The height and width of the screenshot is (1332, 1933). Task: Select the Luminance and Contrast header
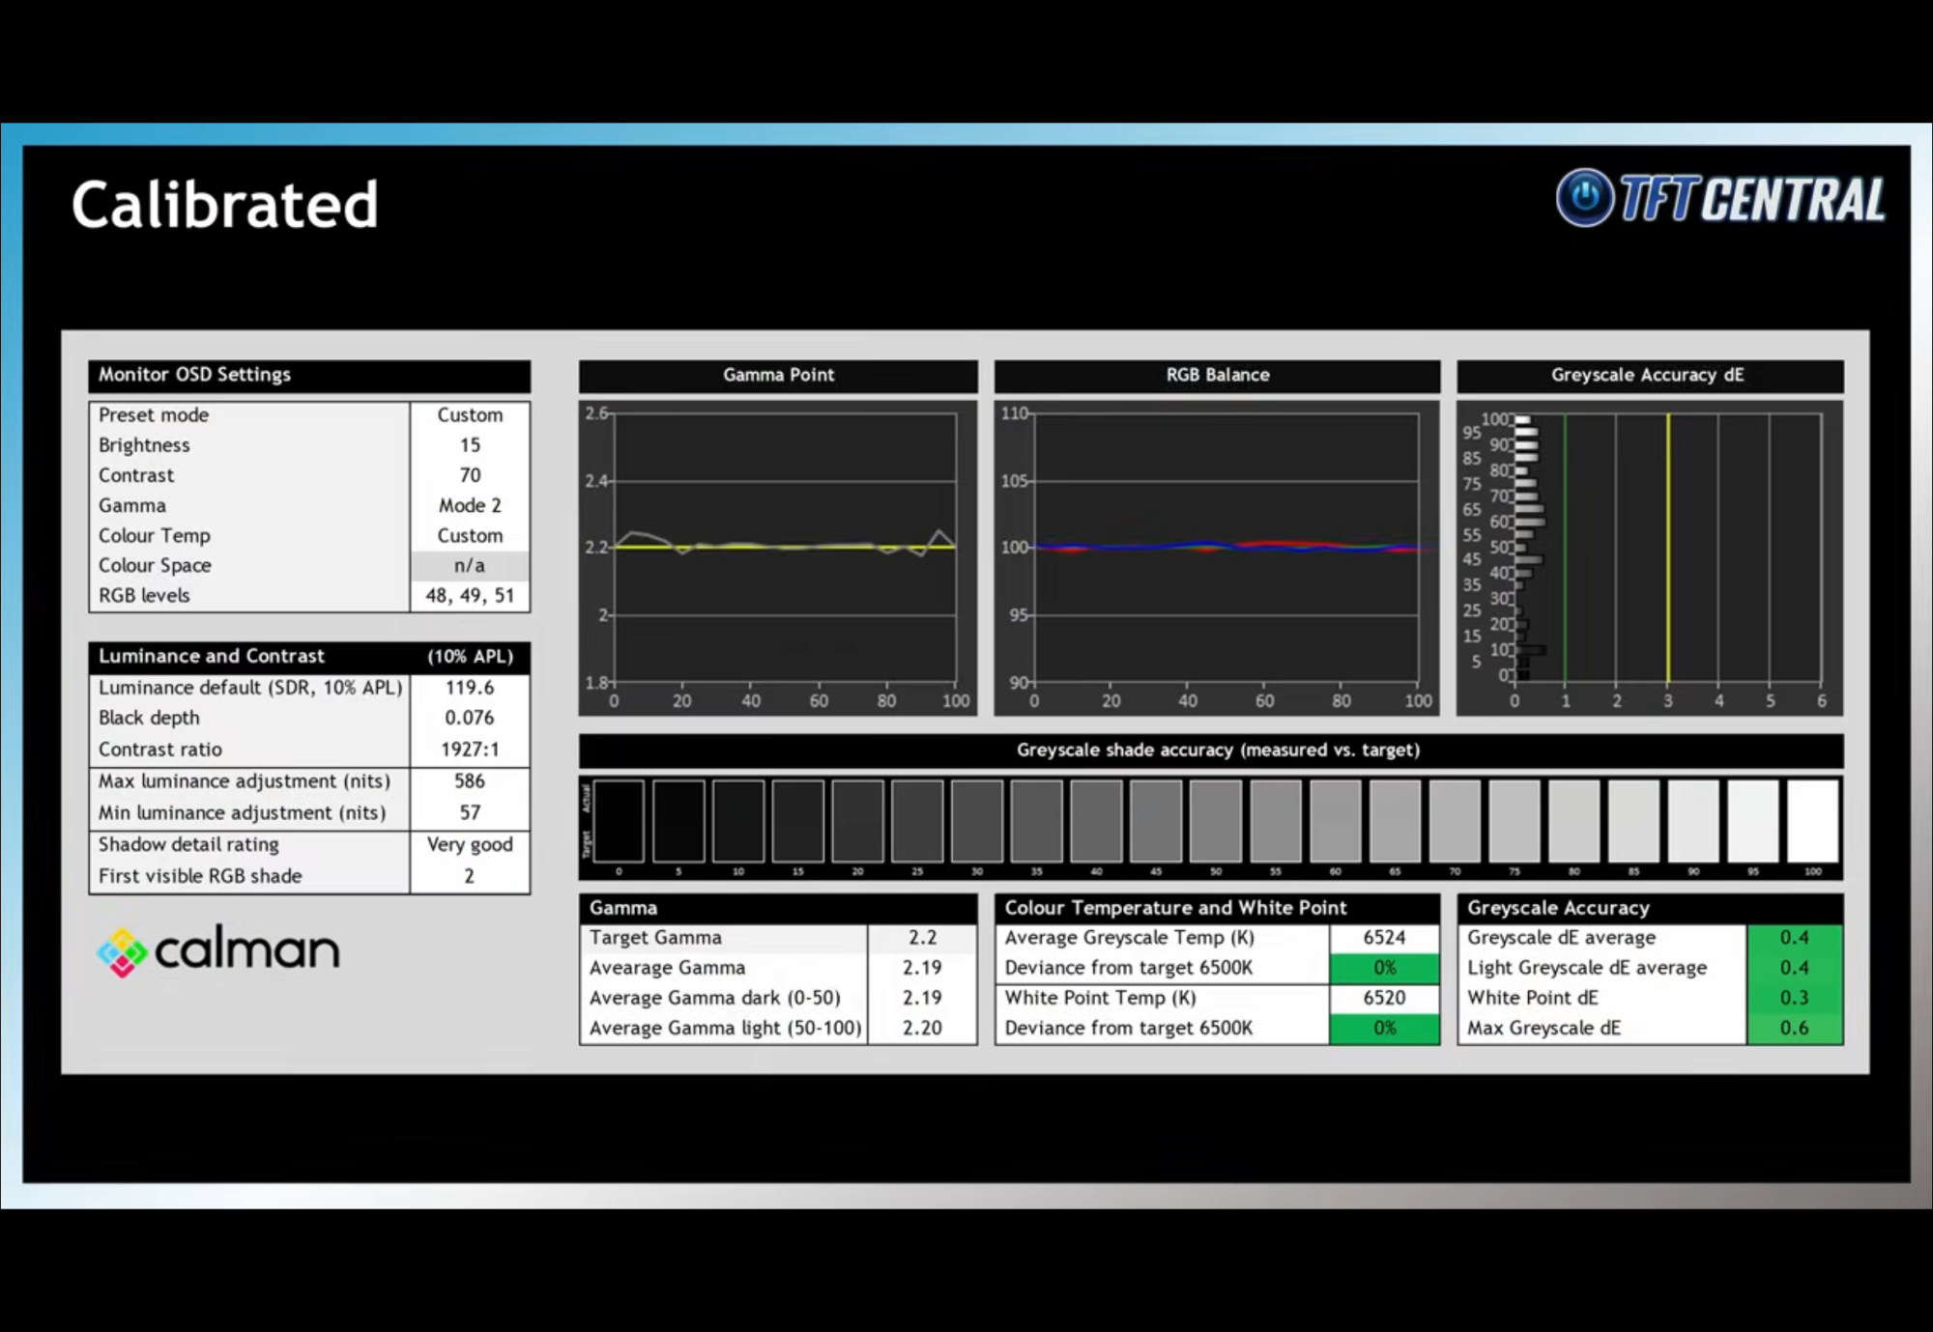tap(309, 656)
